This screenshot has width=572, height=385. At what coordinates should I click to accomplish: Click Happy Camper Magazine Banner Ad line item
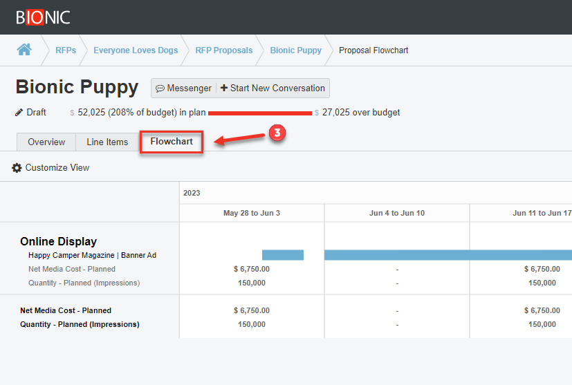92,255
